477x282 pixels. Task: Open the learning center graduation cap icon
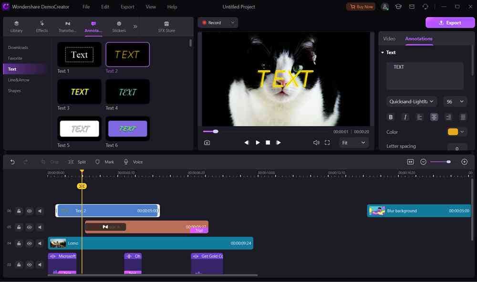point(398,7)
